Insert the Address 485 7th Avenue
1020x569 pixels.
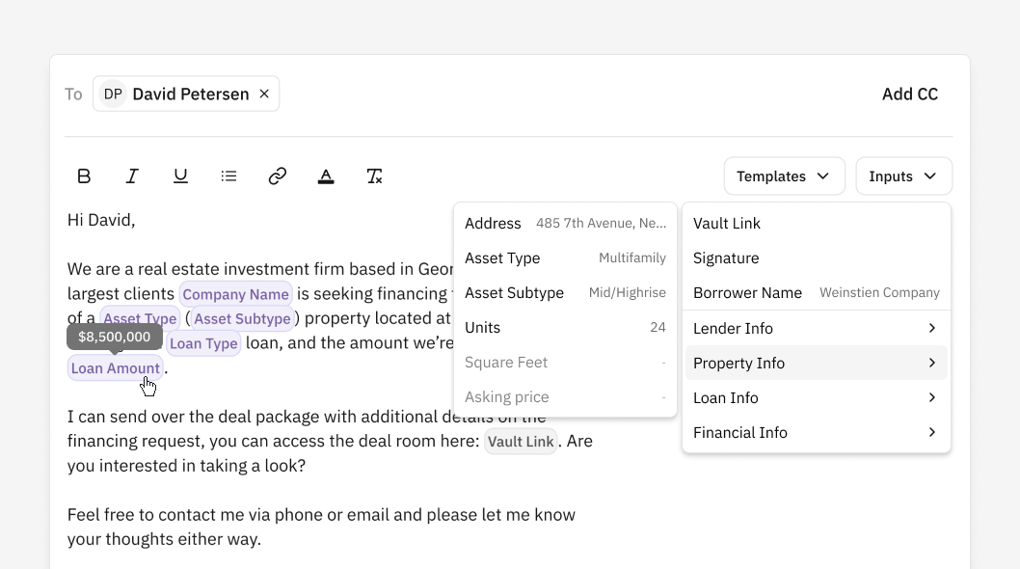tap(565, 223)
